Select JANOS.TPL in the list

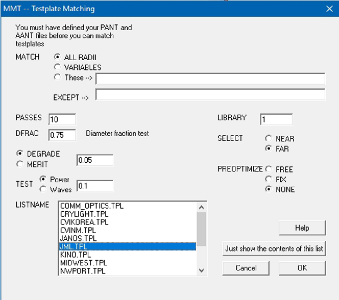tap(128, 238)
